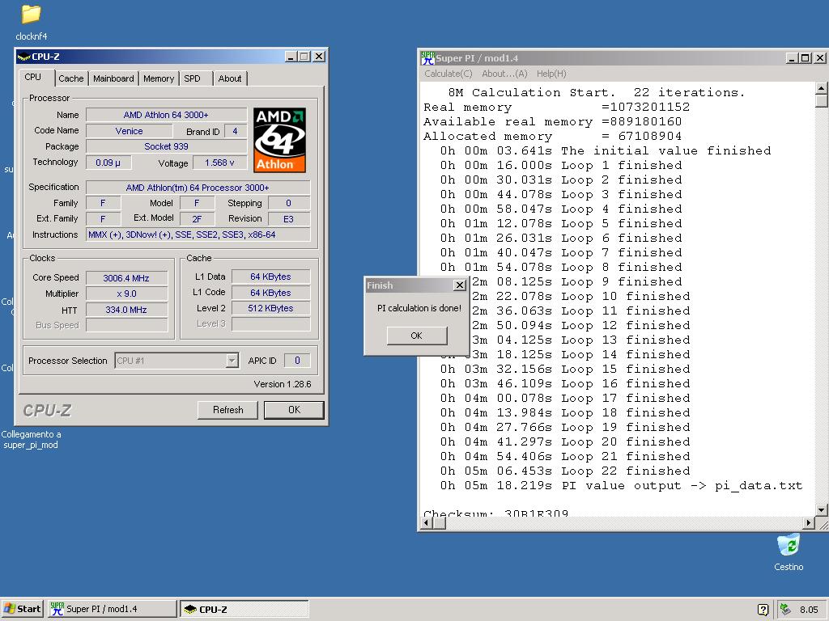Close the Super PI window
Viewport: 829px width, 621px height.
click(x=819, y=58)
